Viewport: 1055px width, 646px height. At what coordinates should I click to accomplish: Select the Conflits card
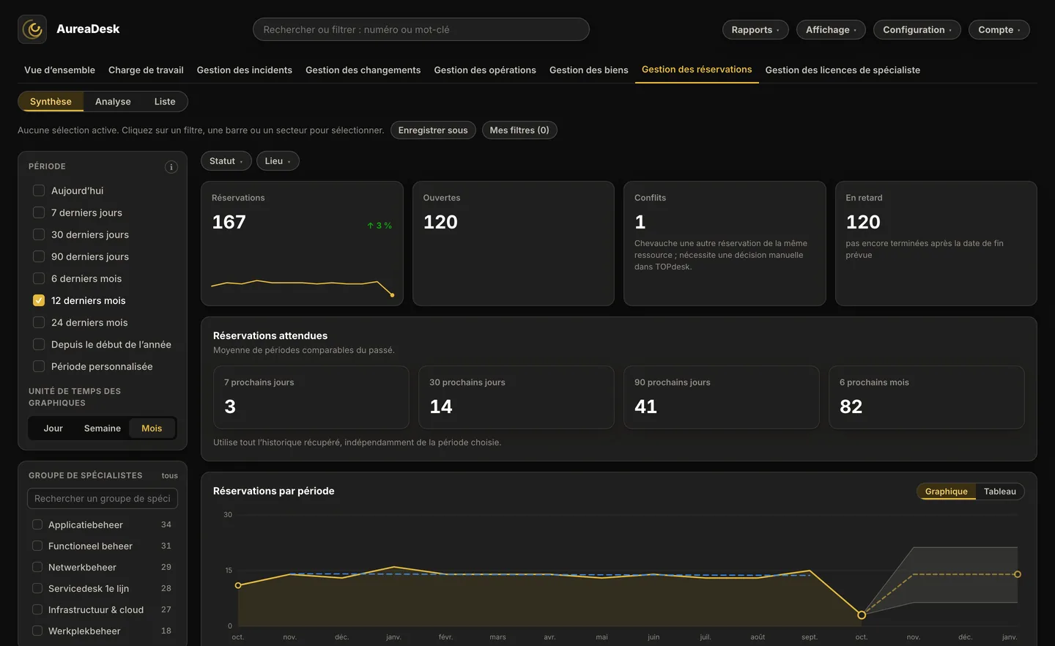point(725,243)
